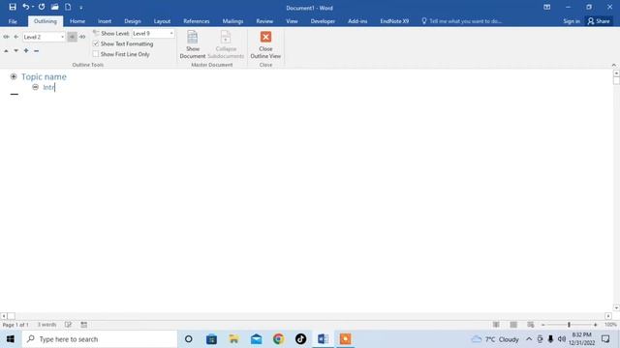Click the outline symbol beside Intr
Viewport: 620px width, 348px height.
coord(35,87)
